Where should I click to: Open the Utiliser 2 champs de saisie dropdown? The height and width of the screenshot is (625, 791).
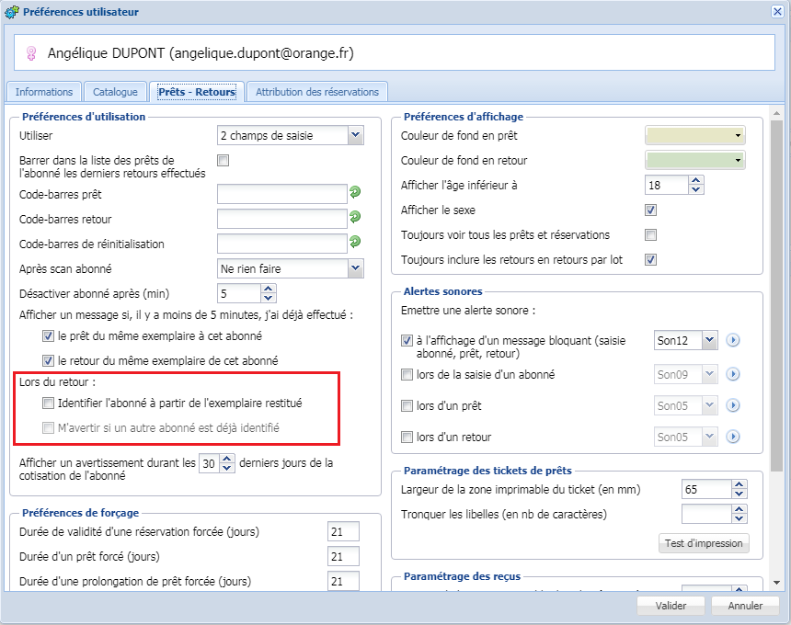tap(356, 135)
